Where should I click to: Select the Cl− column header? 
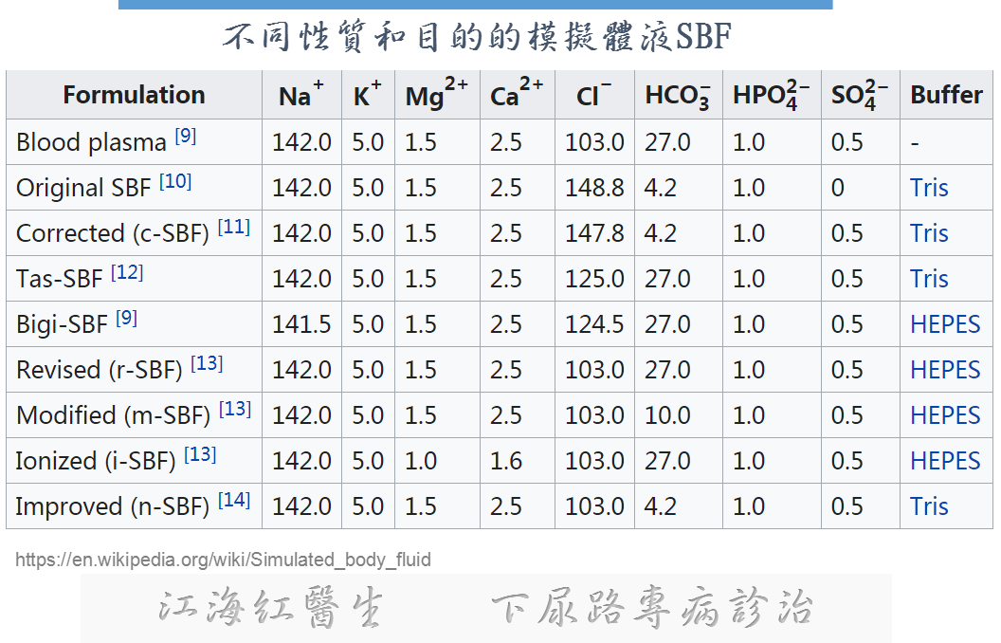593,95
